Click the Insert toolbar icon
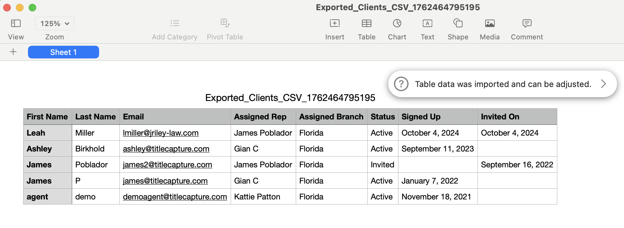 pyautogui.click(x=335, y=23)
